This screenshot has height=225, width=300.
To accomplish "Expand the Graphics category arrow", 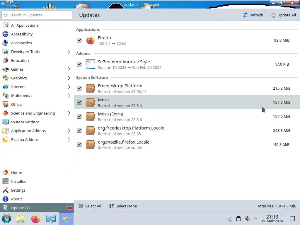I will 69,78.
